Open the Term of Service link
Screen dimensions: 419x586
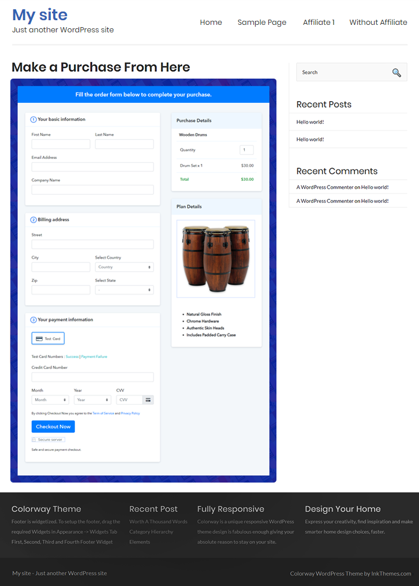[x=103, y=413]
